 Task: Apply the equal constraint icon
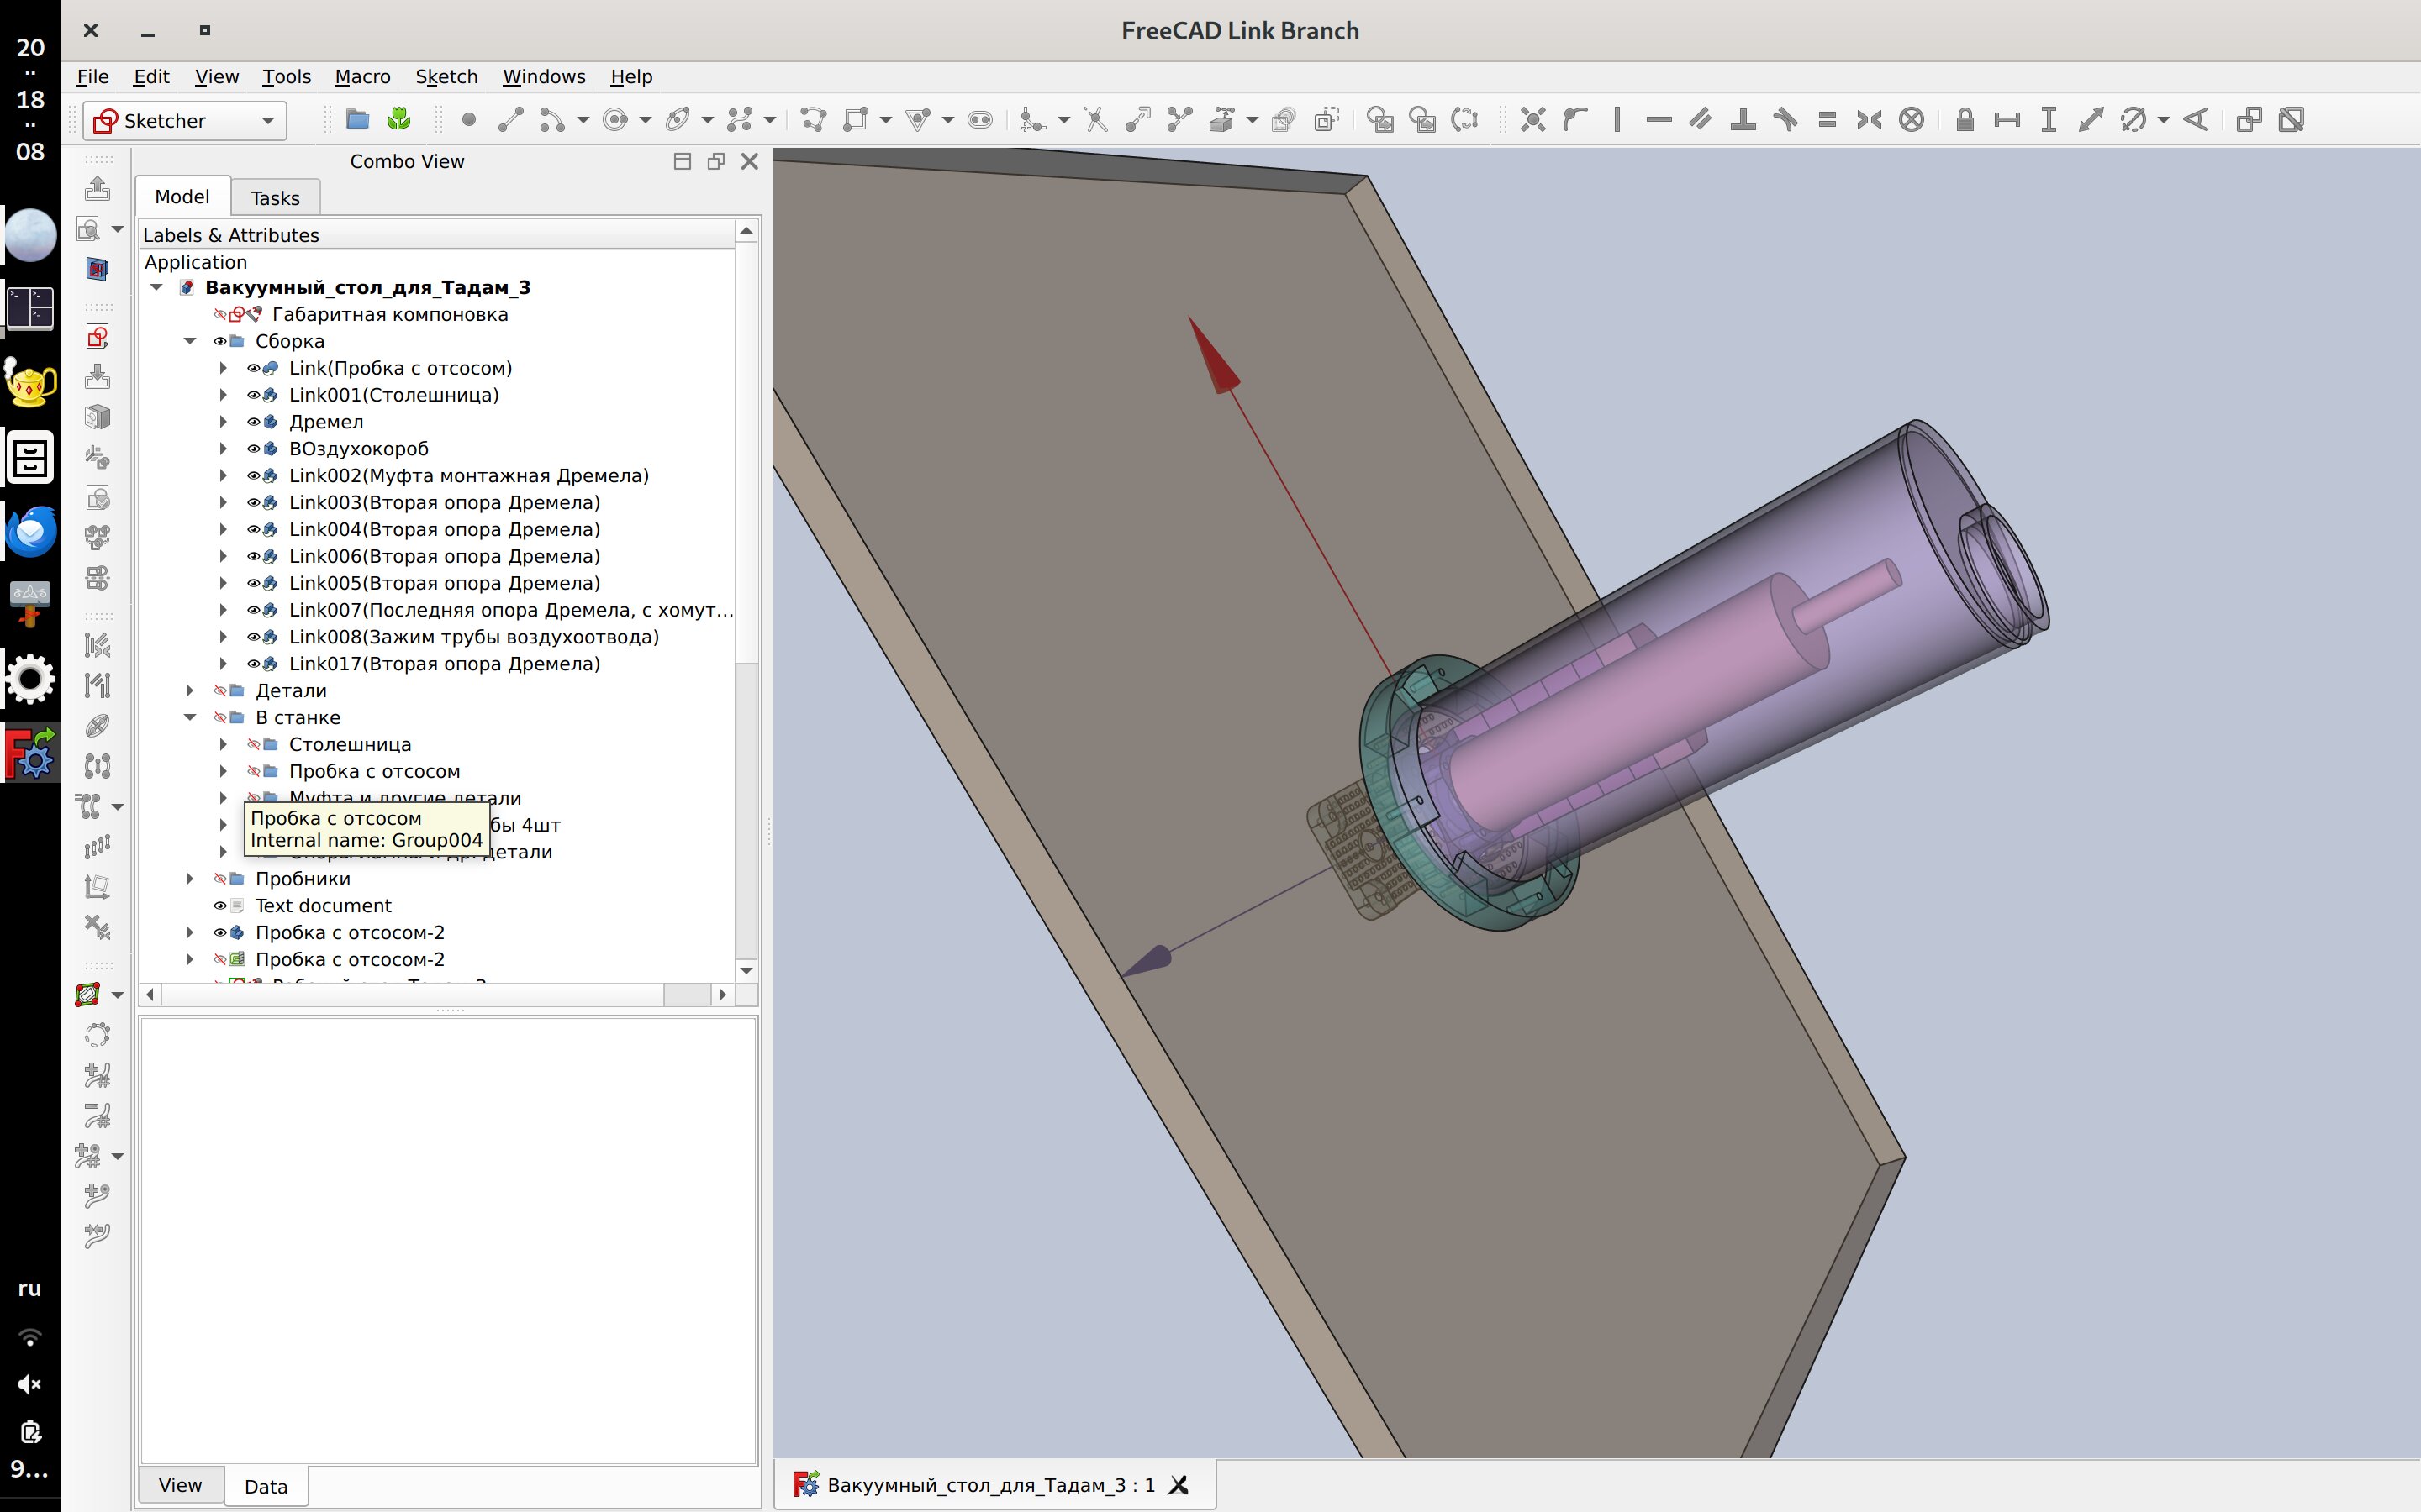point(1827,120)
